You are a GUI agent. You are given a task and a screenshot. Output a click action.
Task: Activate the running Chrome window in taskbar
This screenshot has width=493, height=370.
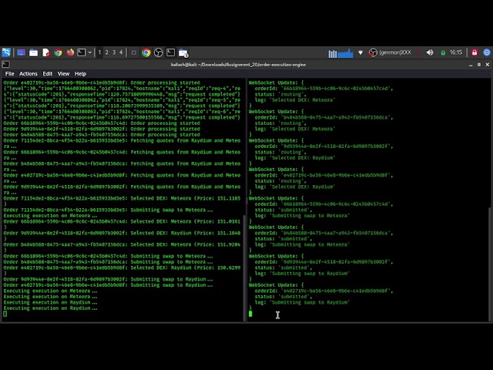click(146, 52)
